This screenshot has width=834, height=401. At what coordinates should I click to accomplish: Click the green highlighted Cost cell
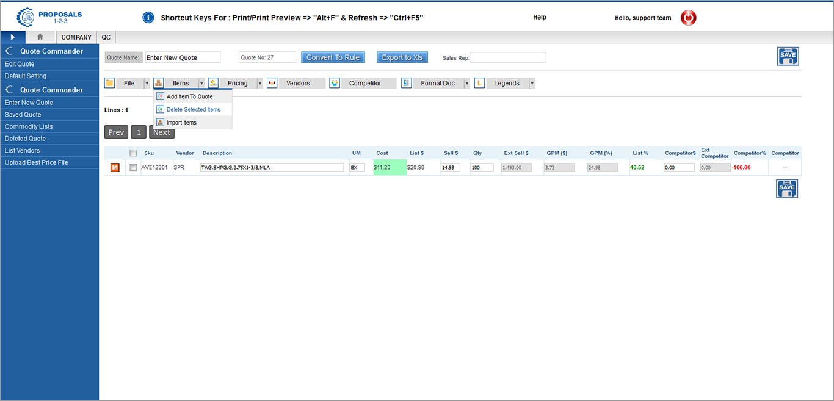[389, 167]
